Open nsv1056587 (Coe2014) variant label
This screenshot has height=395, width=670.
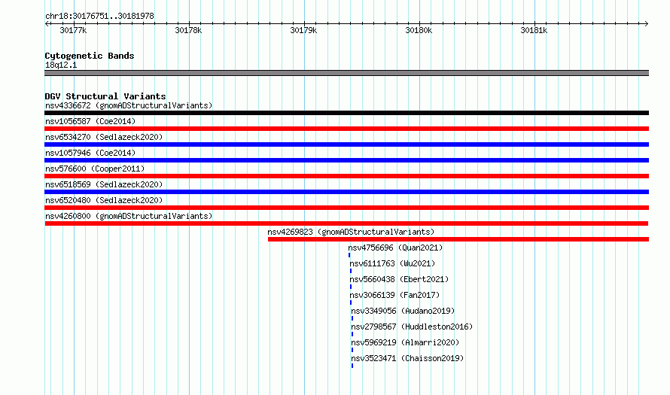[x=90, y=121]
